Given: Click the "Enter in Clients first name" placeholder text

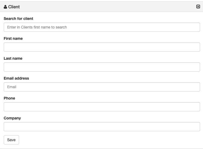Looking at the screenshot, I should pos(37,27).
